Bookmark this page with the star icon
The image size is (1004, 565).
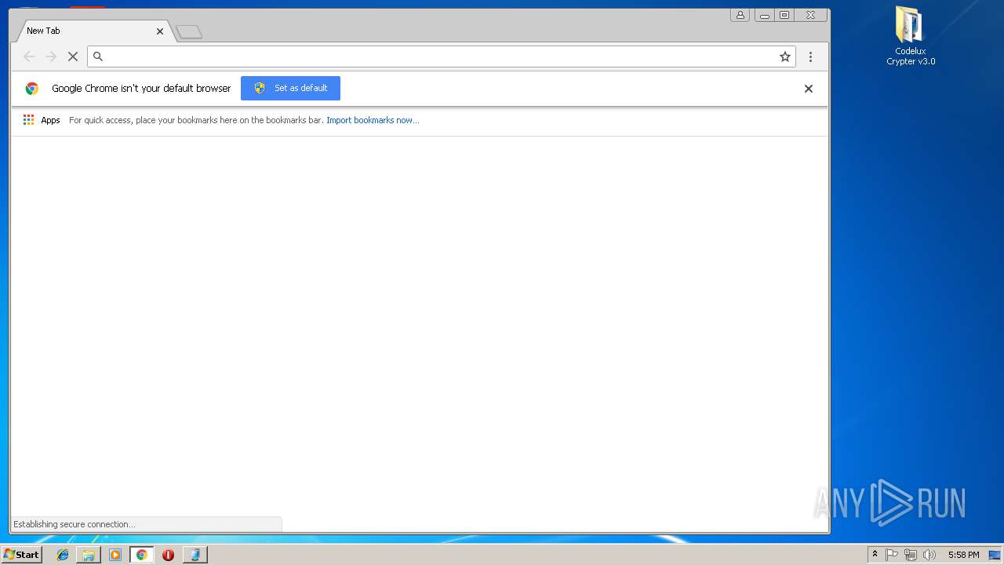tap(784, 56)
